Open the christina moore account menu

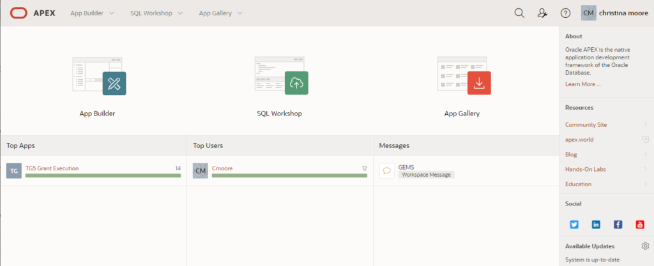[x=615, y=13]
